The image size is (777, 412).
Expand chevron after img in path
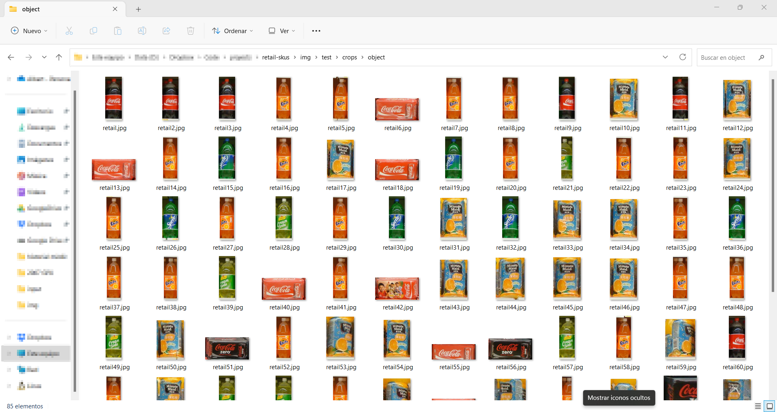tap(316, 57)
